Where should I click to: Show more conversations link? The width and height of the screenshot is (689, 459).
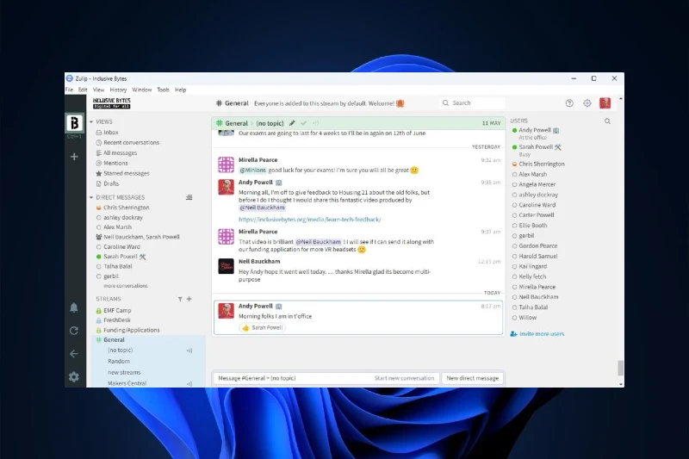(126, 286)
